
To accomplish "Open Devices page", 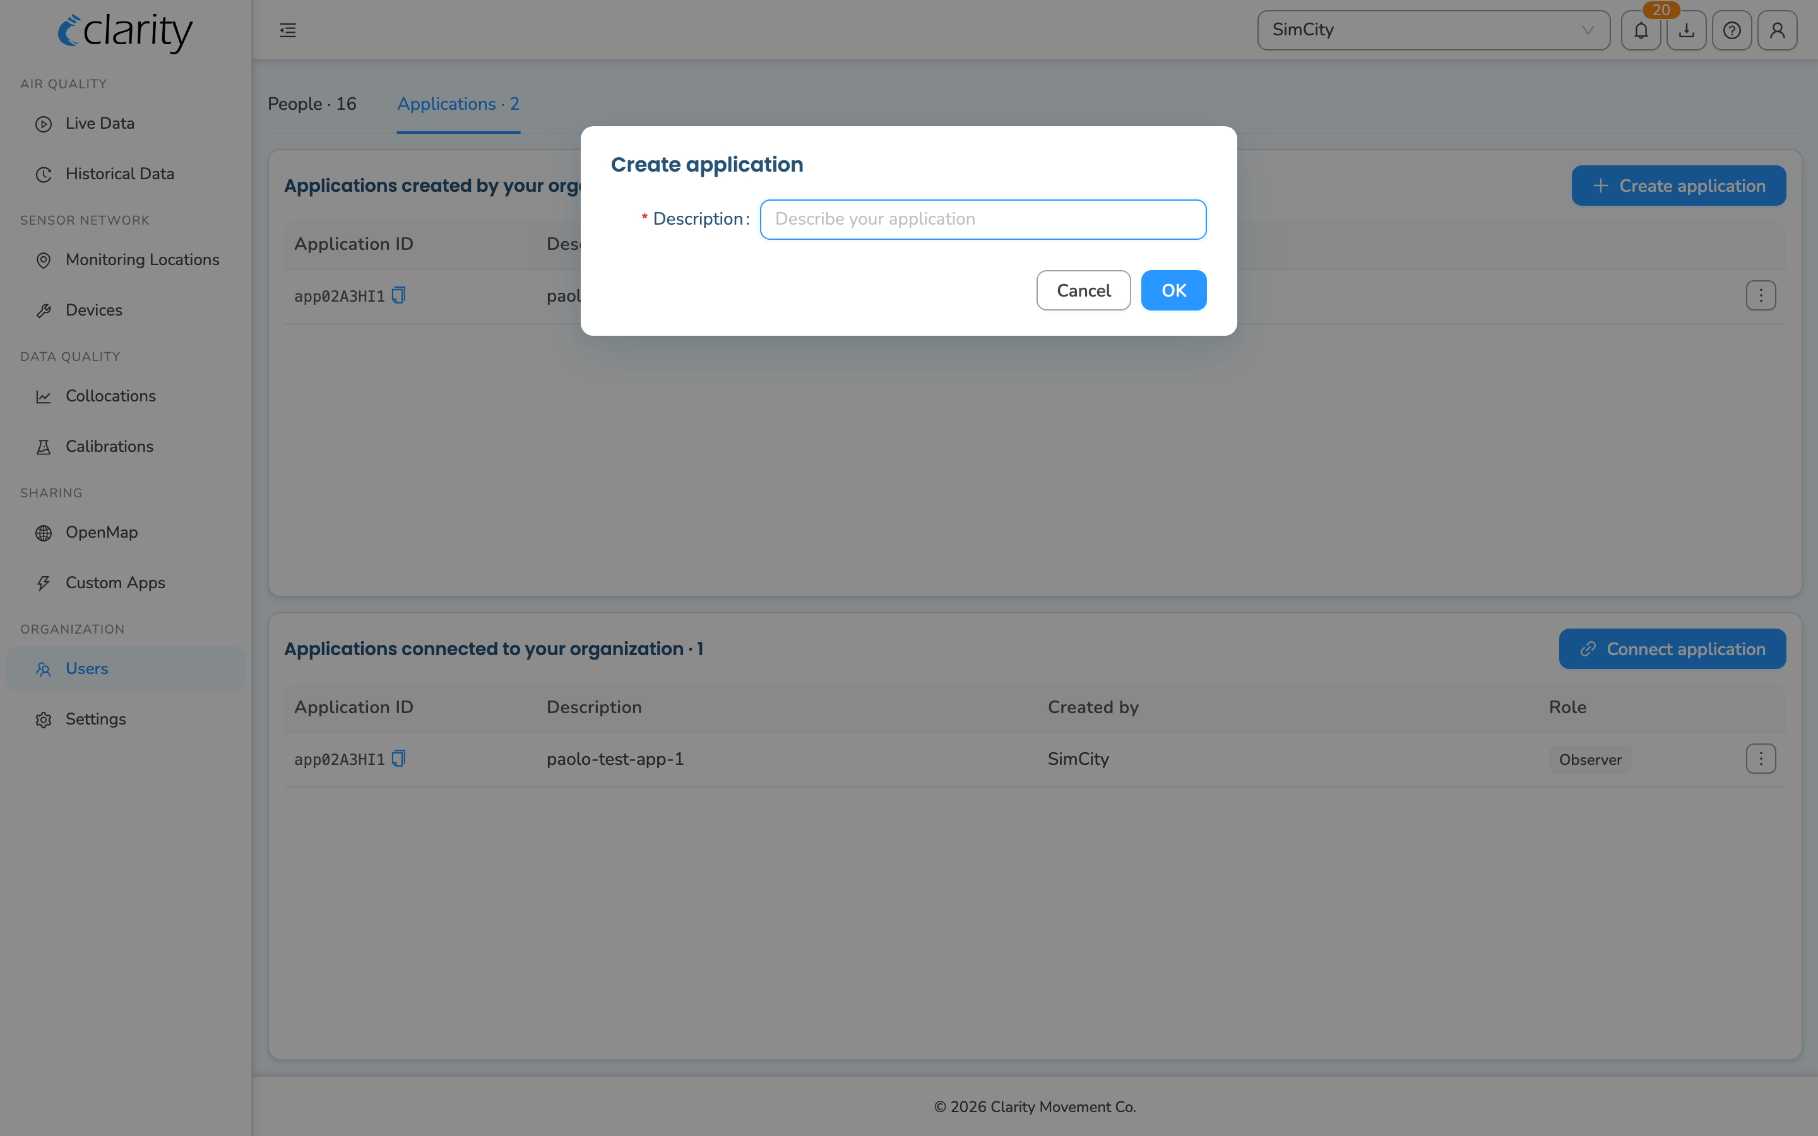I will coord(126,309).
